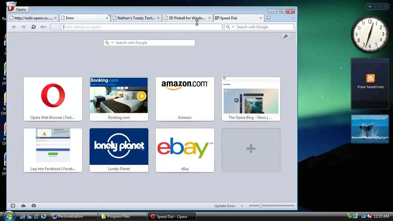This screenshot has width=393, height=221.
Task: Click the analog clock gadget
Action: click(x=370, y=34)
